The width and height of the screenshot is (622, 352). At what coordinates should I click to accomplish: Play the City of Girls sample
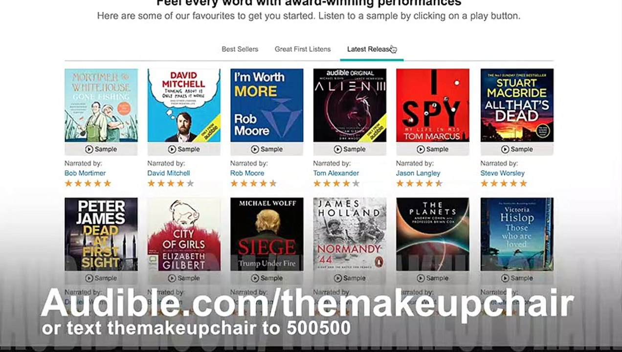[184, 278]
